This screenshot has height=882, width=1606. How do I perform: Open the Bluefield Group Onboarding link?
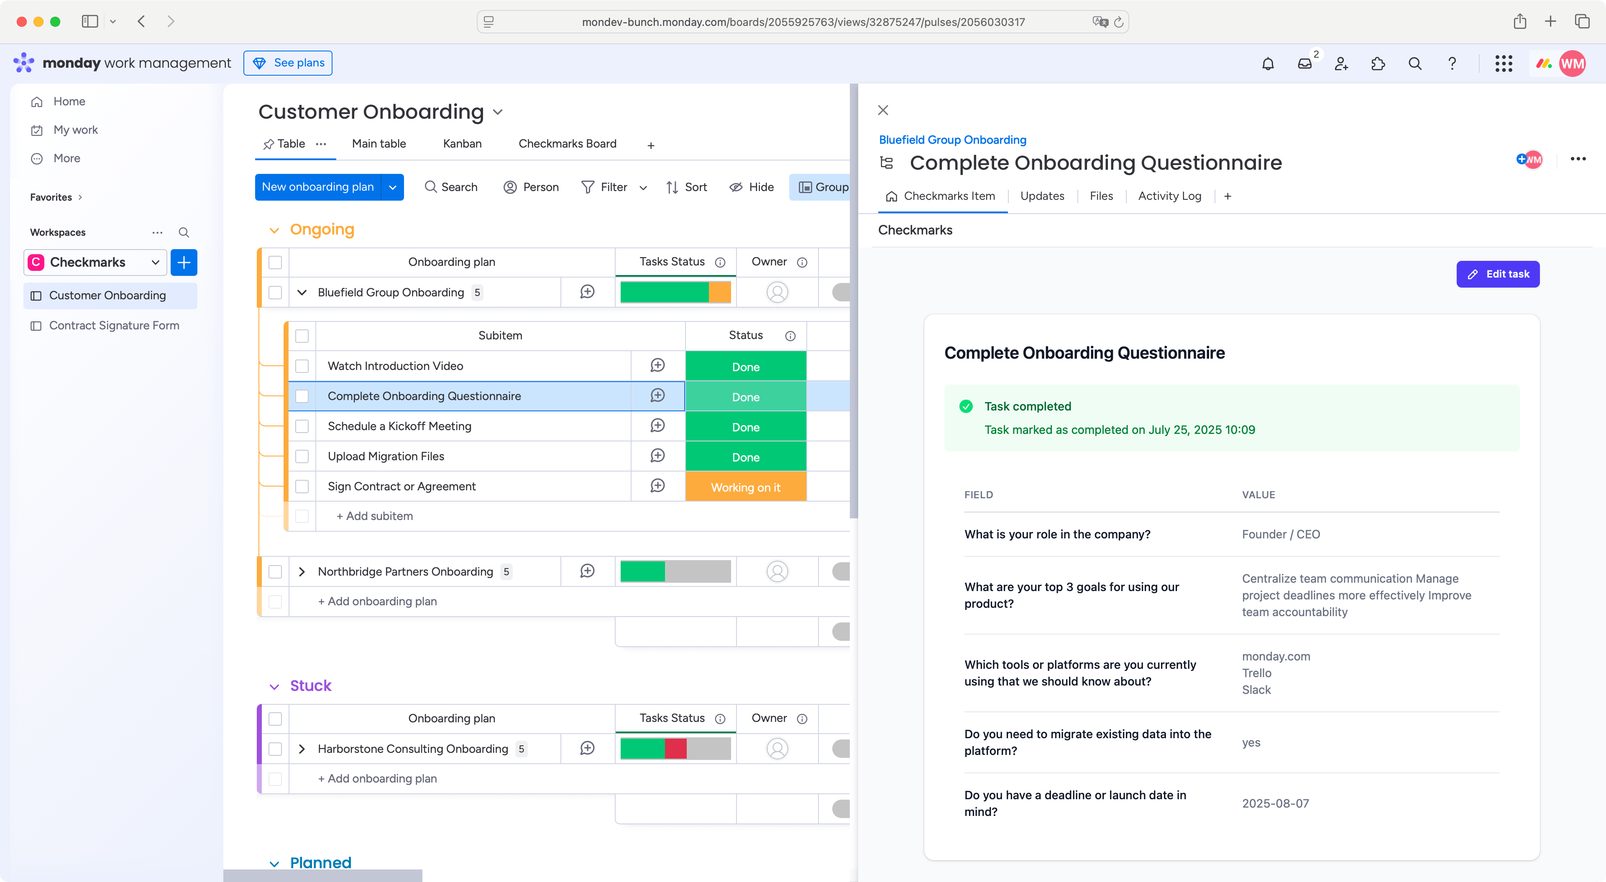(952, 140)
